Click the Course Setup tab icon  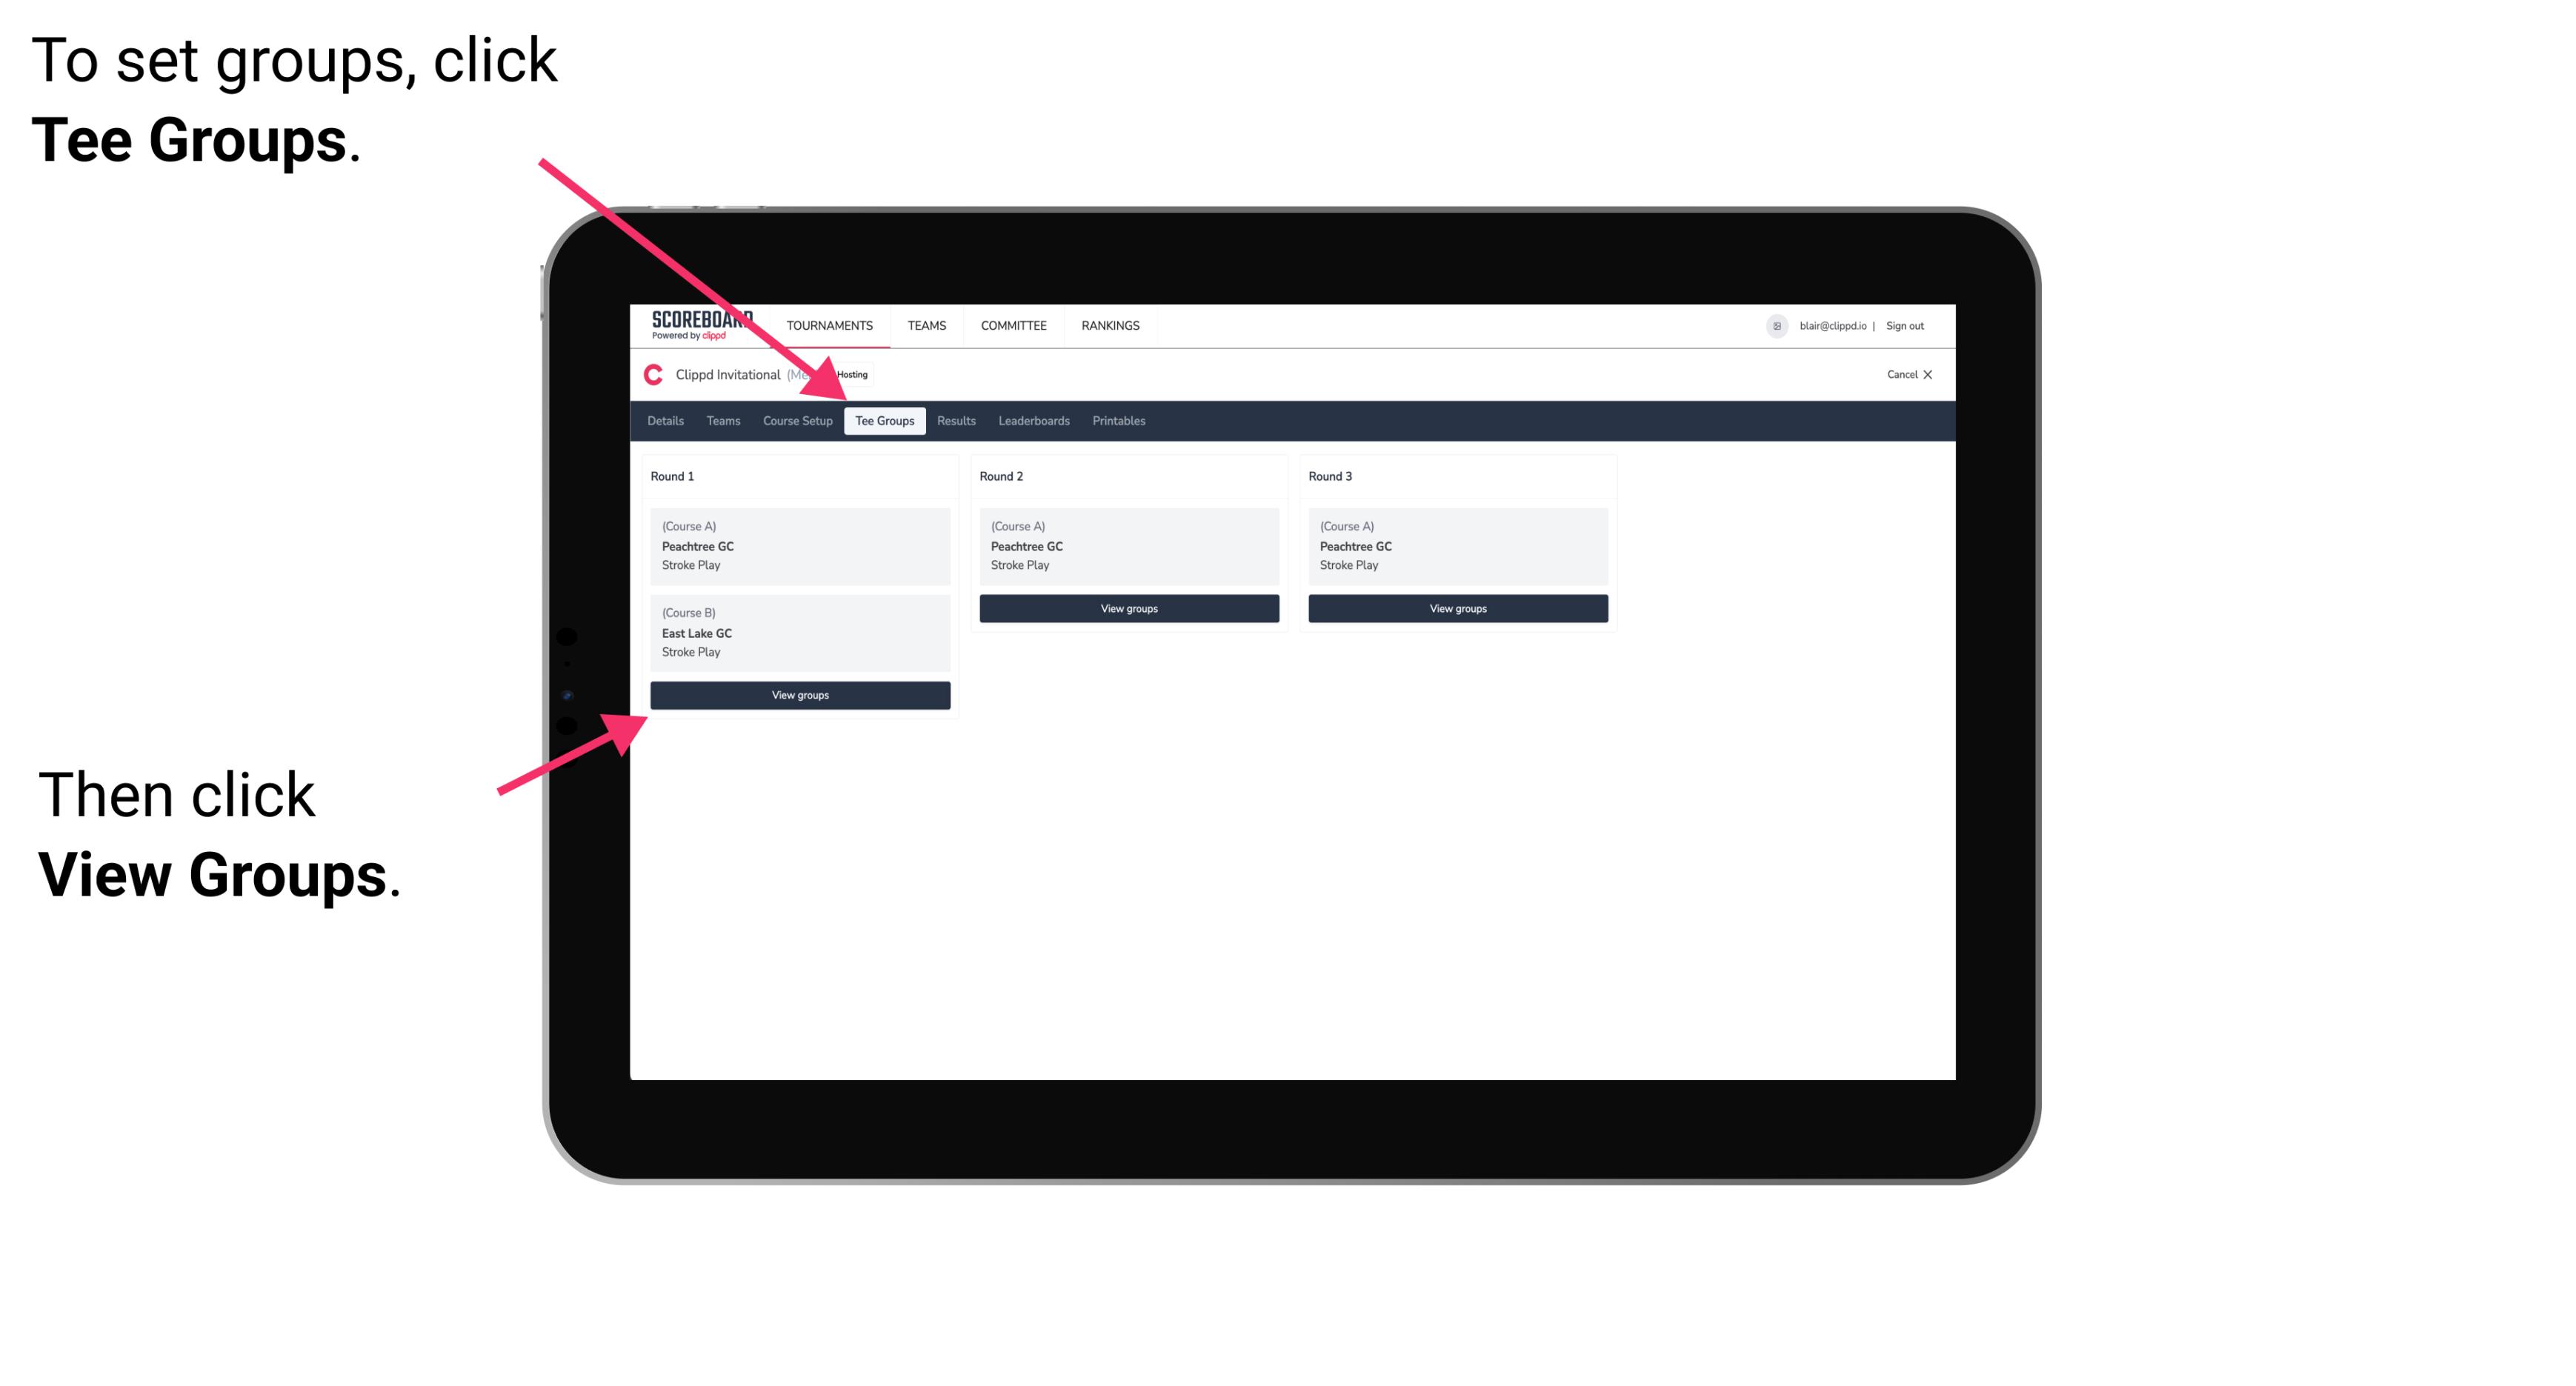pyautogui.click(x=796, y=420)
